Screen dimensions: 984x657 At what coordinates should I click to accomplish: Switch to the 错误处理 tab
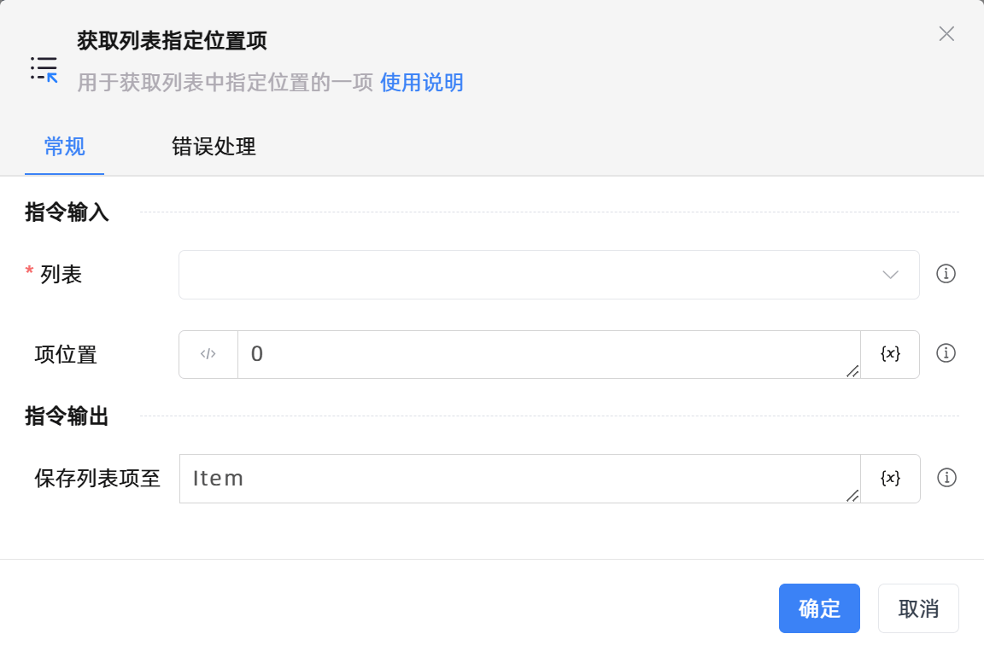coord(214,147)
